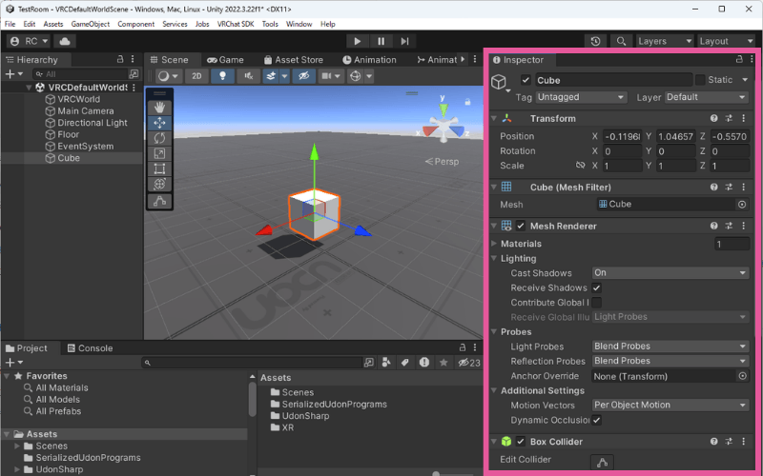This screenshot has width=763, height=476.
Task: Uncheck Dynamic Occlusion
Action: click(x=597, y=420)
